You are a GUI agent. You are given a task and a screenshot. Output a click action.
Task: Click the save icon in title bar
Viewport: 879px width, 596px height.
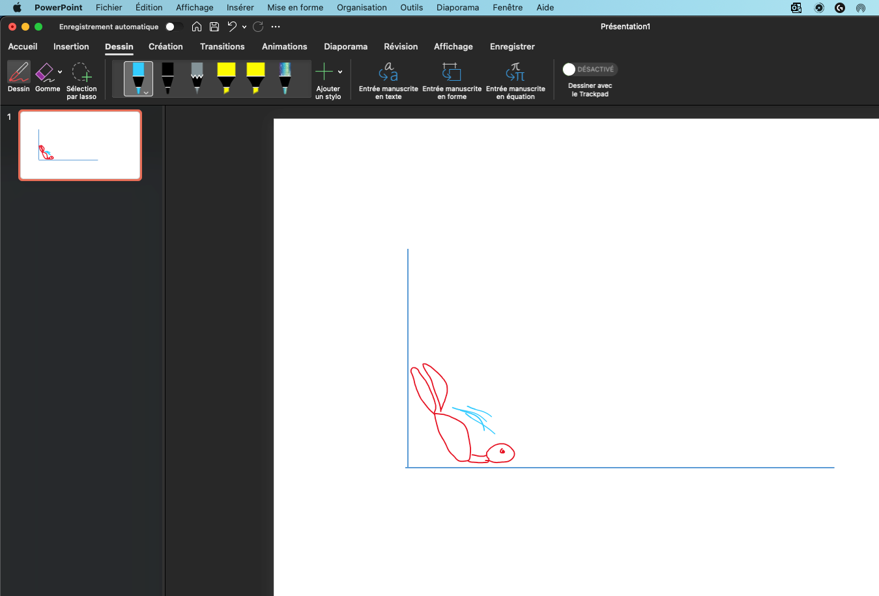point(214,27)
